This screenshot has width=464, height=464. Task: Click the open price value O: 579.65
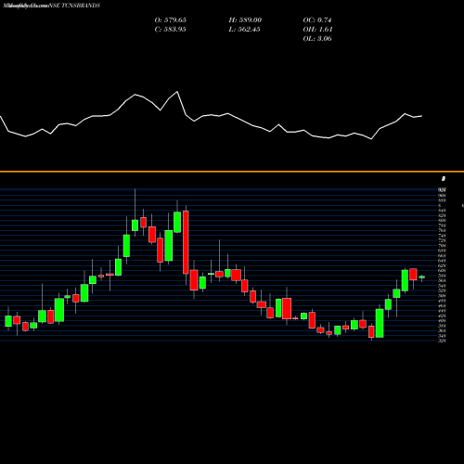coord(171,20)
